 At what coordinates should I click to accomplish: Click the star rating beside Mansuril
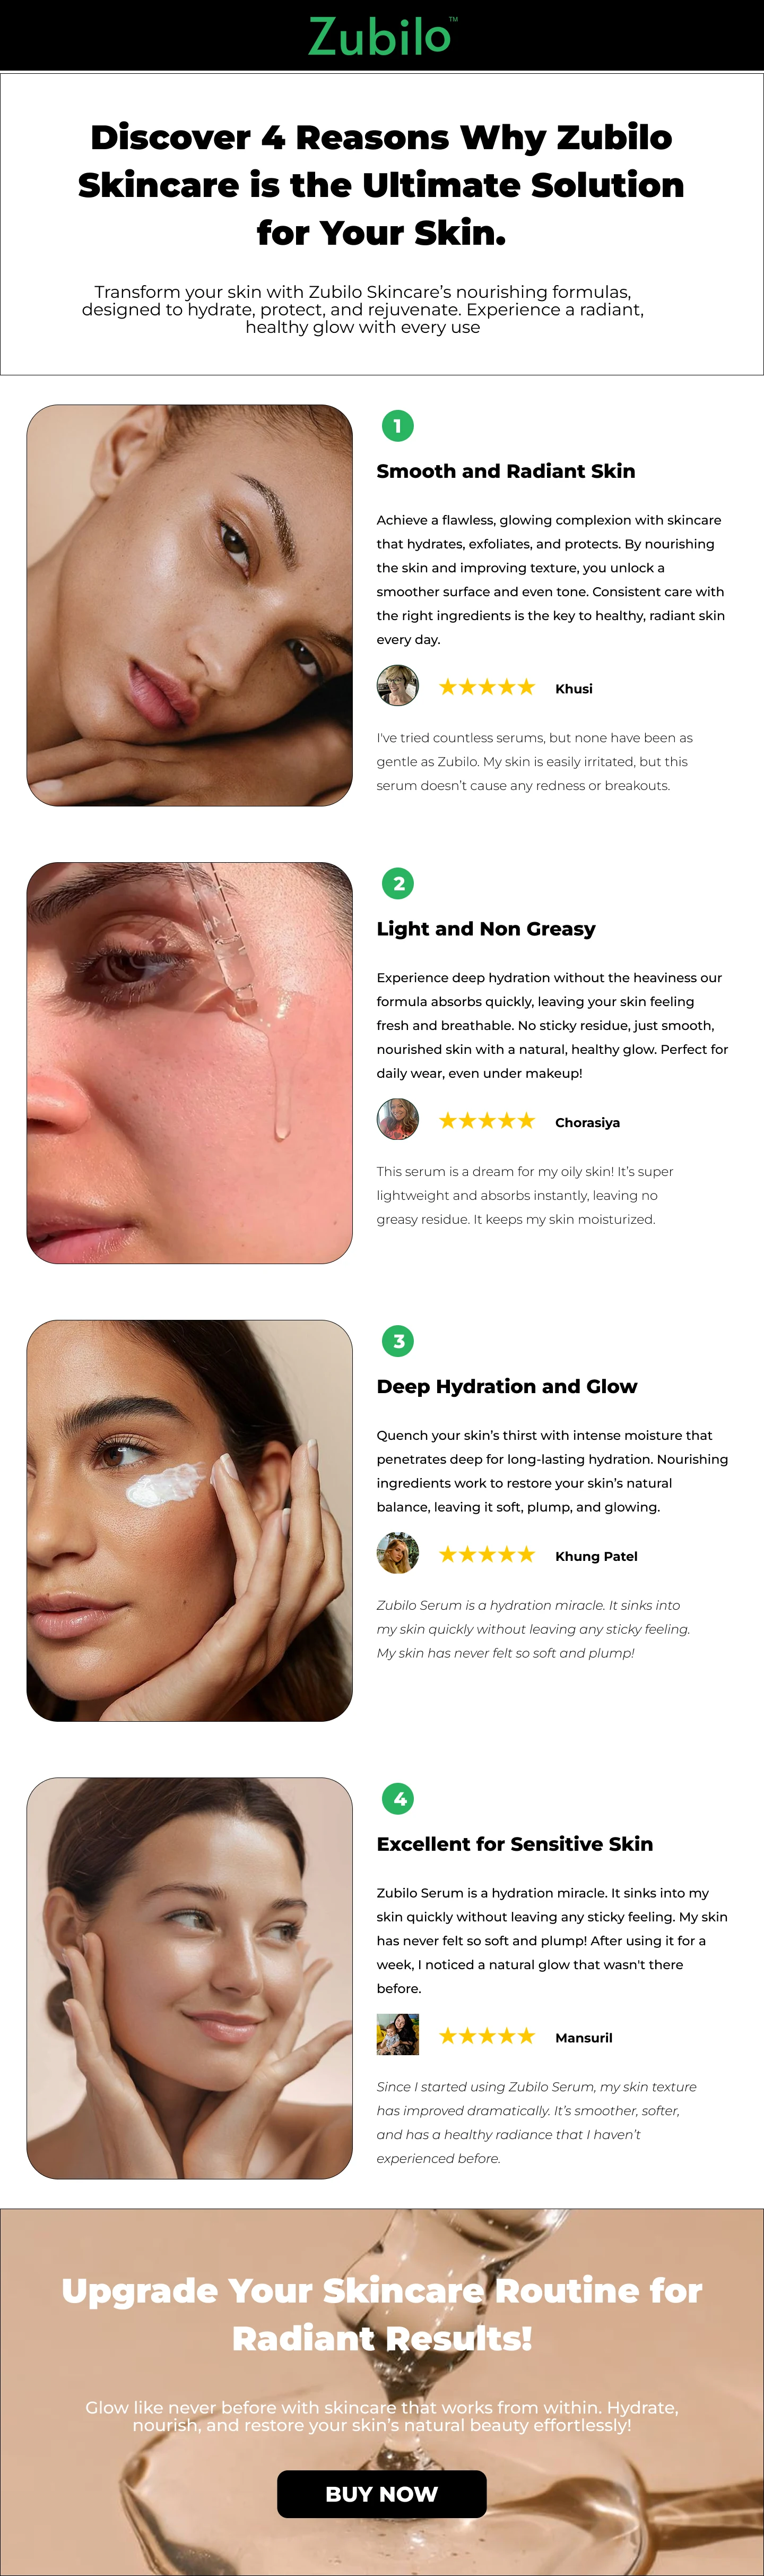point(488,2036)
